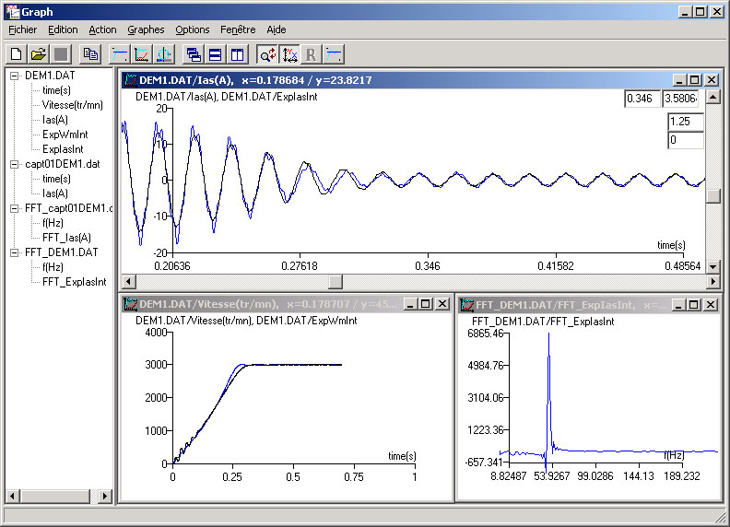Screen dimensions: 730x527
Task: Maximize the DEM1.DAT/Vitesse graph window
Action: pos(425,304)
